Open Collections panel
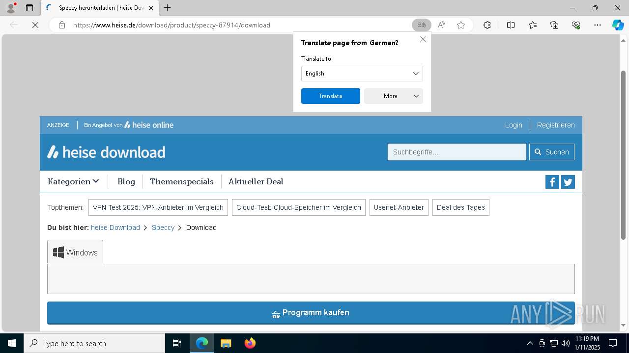Image resolution: width=629 pixels, height=353 pixels. coord(554,25)
